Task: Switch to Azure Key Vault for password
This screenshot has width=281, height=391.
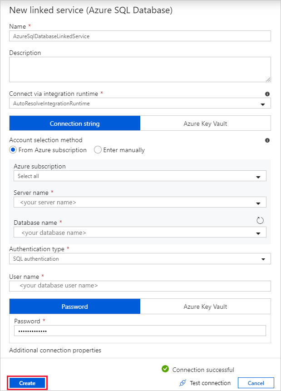Action: coord(205,307)
